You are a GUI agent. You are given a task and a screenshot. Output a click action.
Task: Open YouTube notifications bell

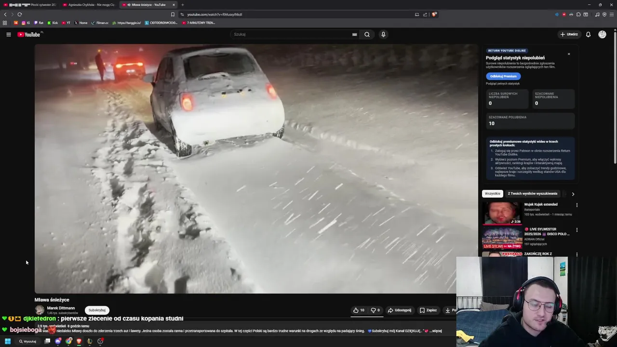pos(588,34)
